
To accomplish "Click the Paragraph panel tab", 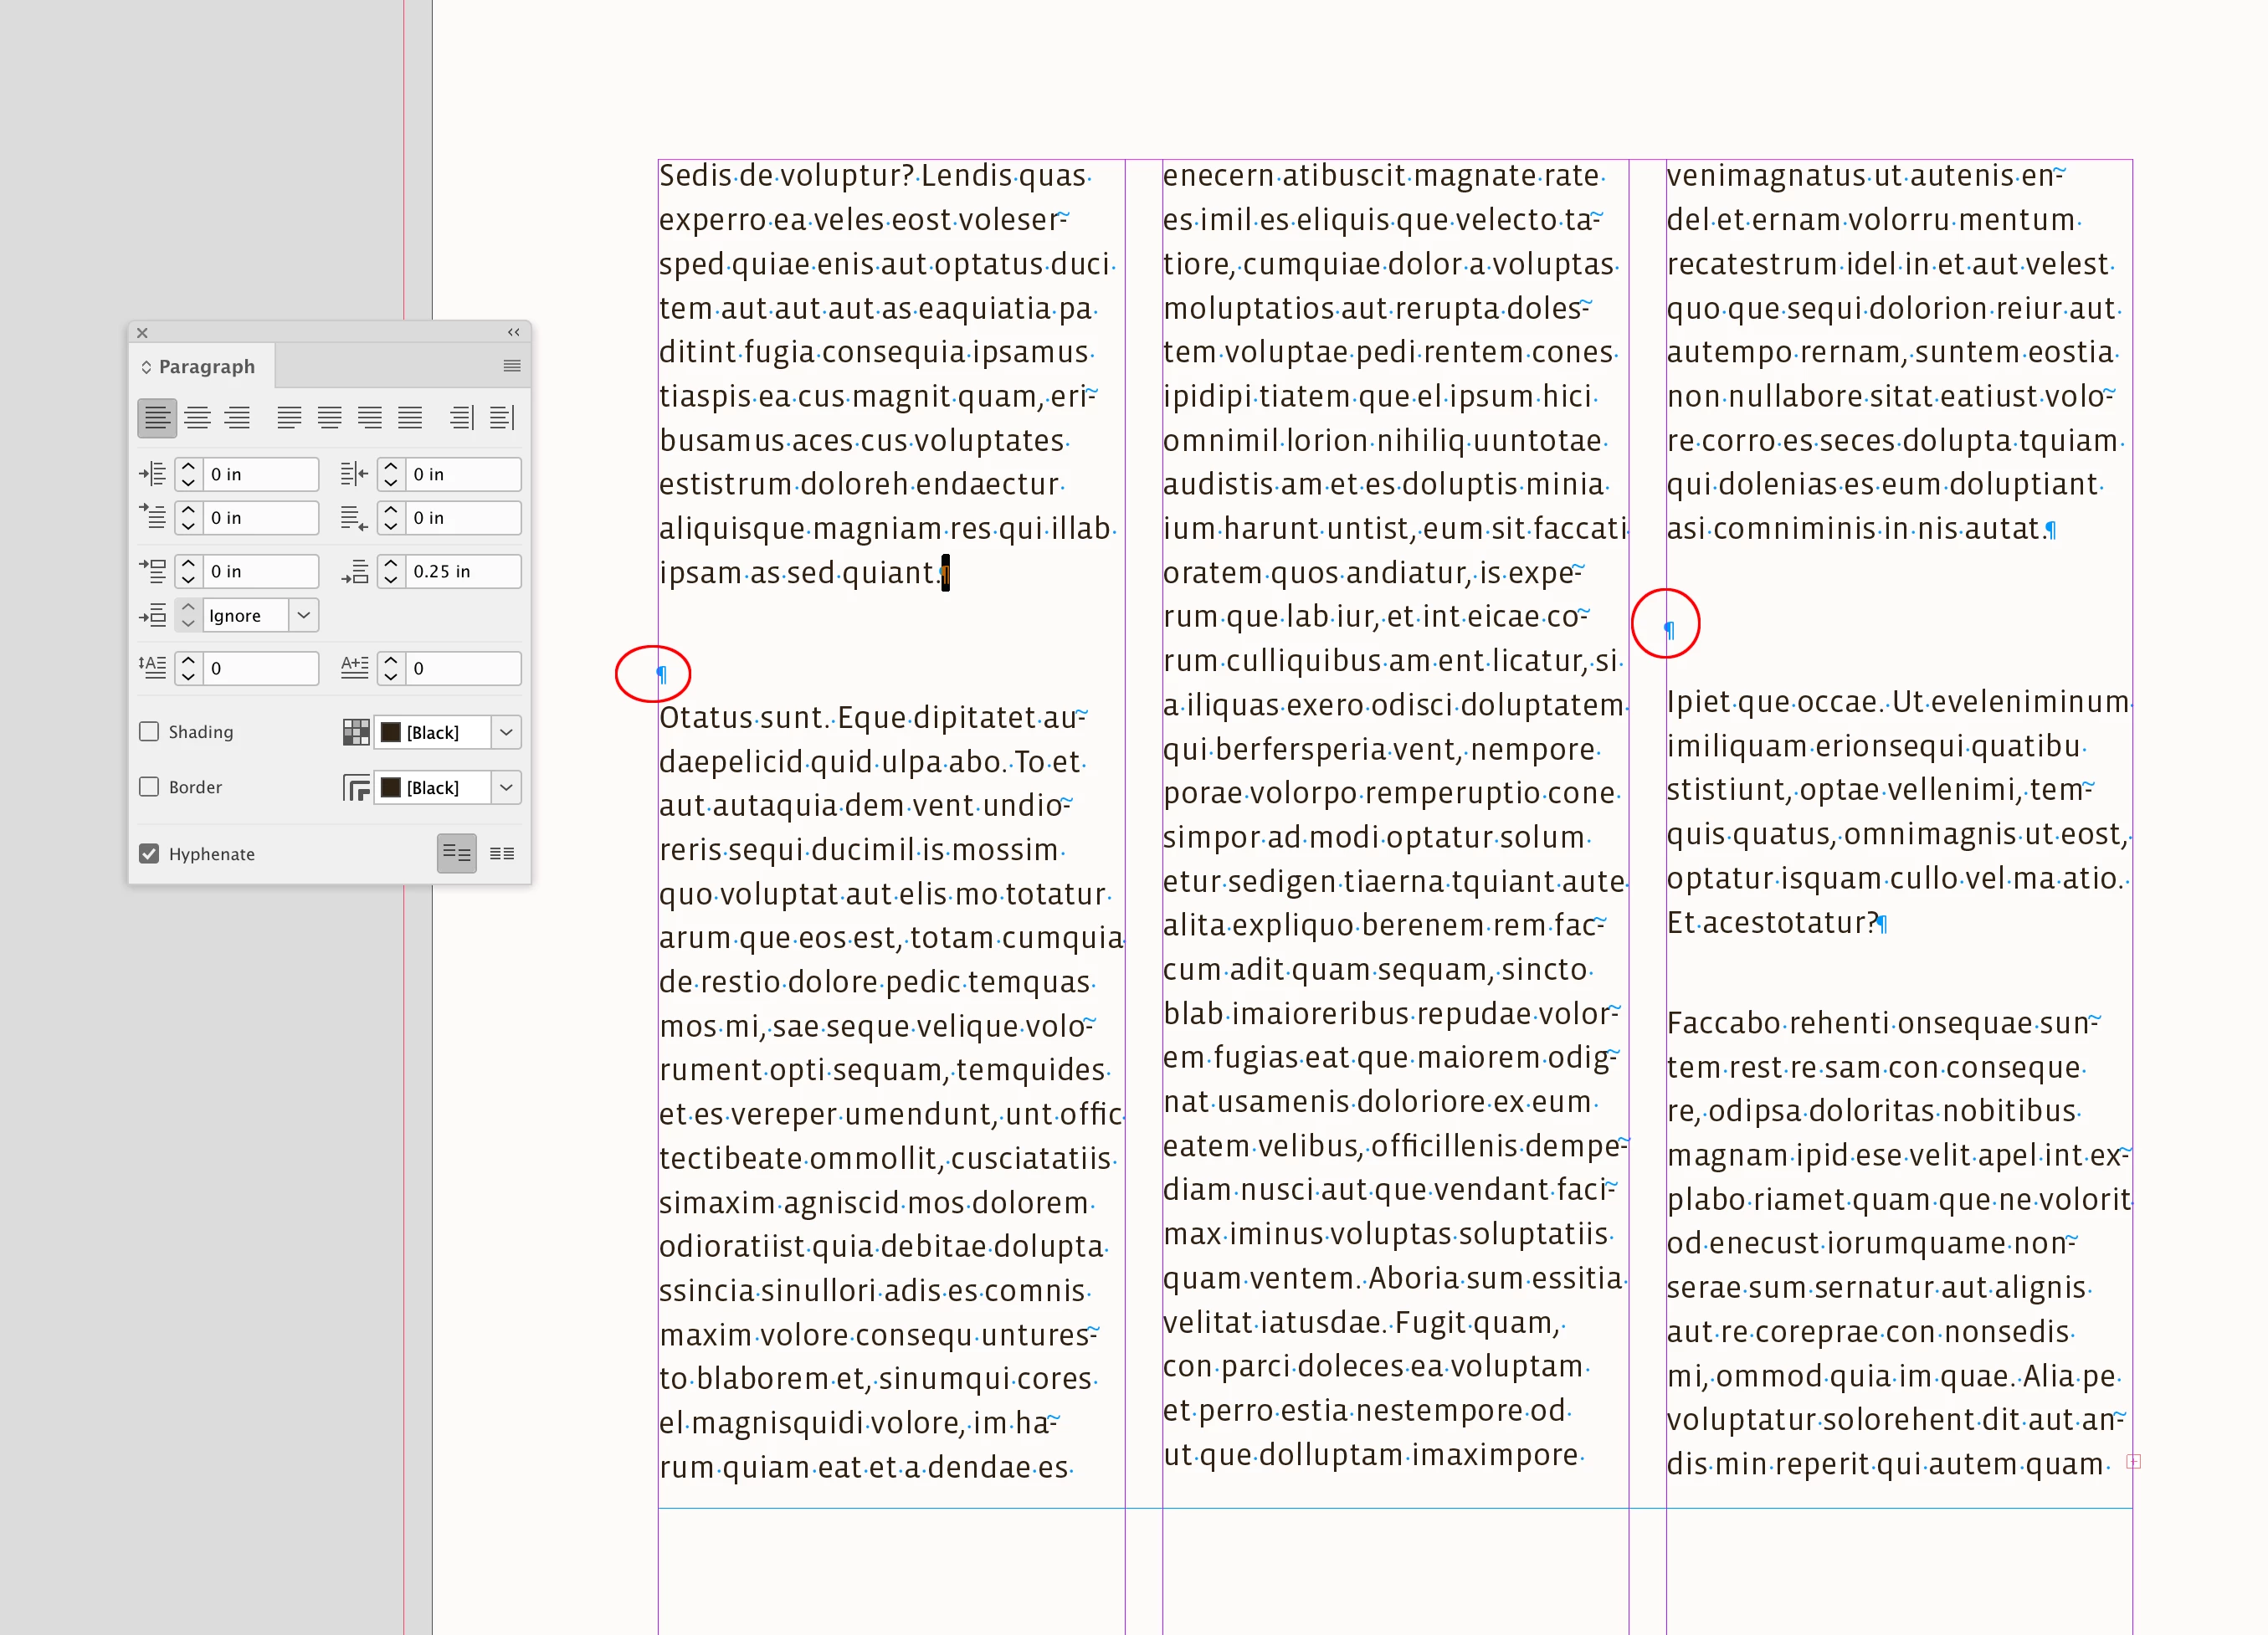I will [x=206, y=366].
